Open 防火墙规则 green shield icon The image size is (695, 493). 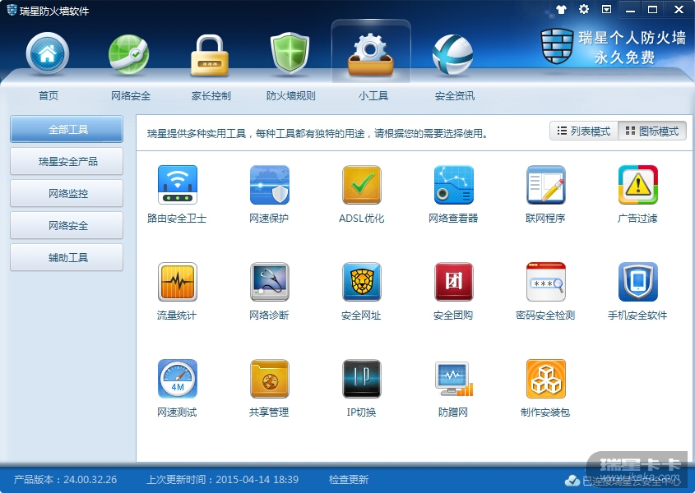click(290, 53)
